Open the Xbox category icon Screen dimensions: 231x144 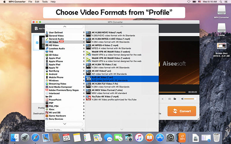coord(47,109)
